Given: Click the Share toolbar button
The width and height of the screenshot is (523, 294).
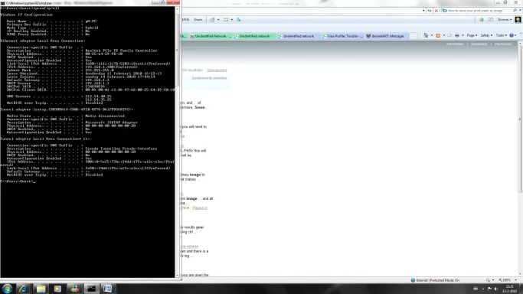Looking at the screenshot, I should coord(198,20).
